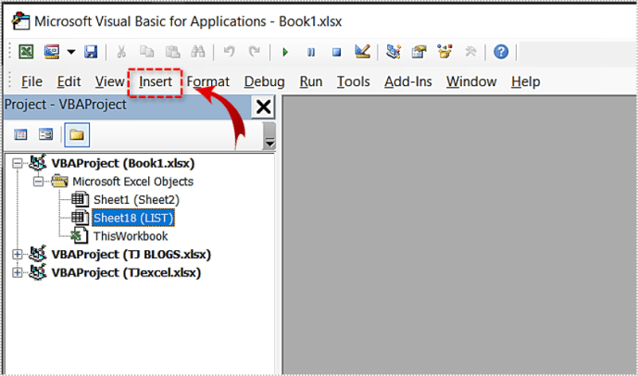Select ThisWorkbook in project tree
Image resolution: width=638 pixels, height=376 pixels.
click(x=131, y=236)
